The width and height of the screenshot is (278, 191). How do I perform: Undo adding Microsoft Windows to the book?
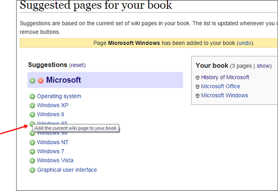[245, 43]
